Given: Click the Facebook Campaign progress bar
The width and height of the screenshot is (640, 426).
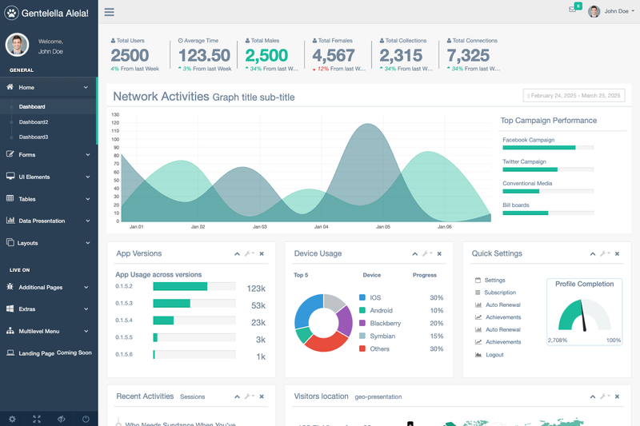Looking at the screenshot, I should coord(548,148).
